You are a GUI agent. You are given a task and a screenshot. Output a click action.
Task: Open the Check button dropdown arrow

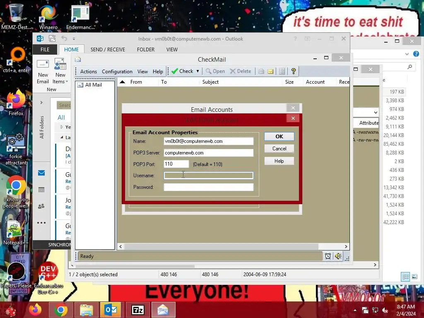click(x=198, y=71)
